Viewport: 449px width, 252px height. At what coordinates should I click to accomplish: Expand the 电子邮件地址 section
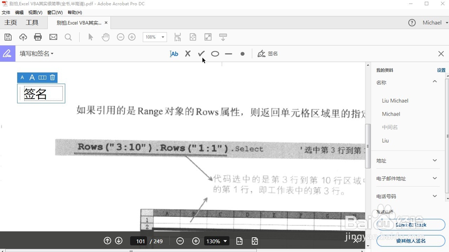tap(435, 178)
